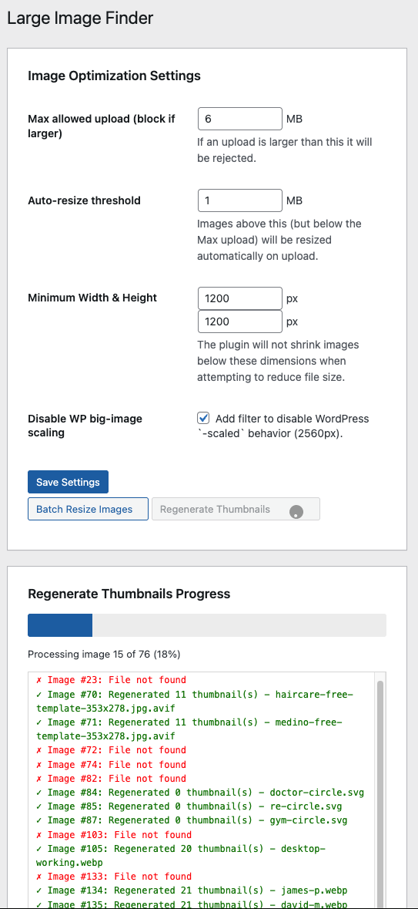Select the Auto-resize threshold input

pyautogui.click(x=239, y=200)
